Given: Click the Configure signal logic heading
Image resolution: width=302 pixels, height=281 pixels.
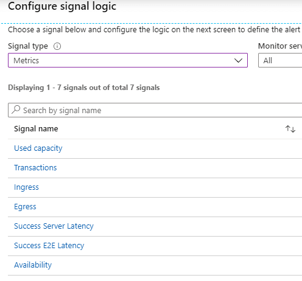Looking at the screenshot, I should (62, 6).
